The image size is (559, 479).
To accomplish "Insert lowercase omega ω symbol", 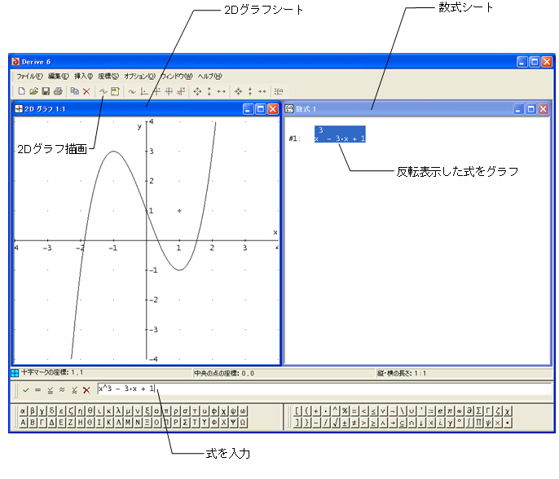I will coord(243,411).
